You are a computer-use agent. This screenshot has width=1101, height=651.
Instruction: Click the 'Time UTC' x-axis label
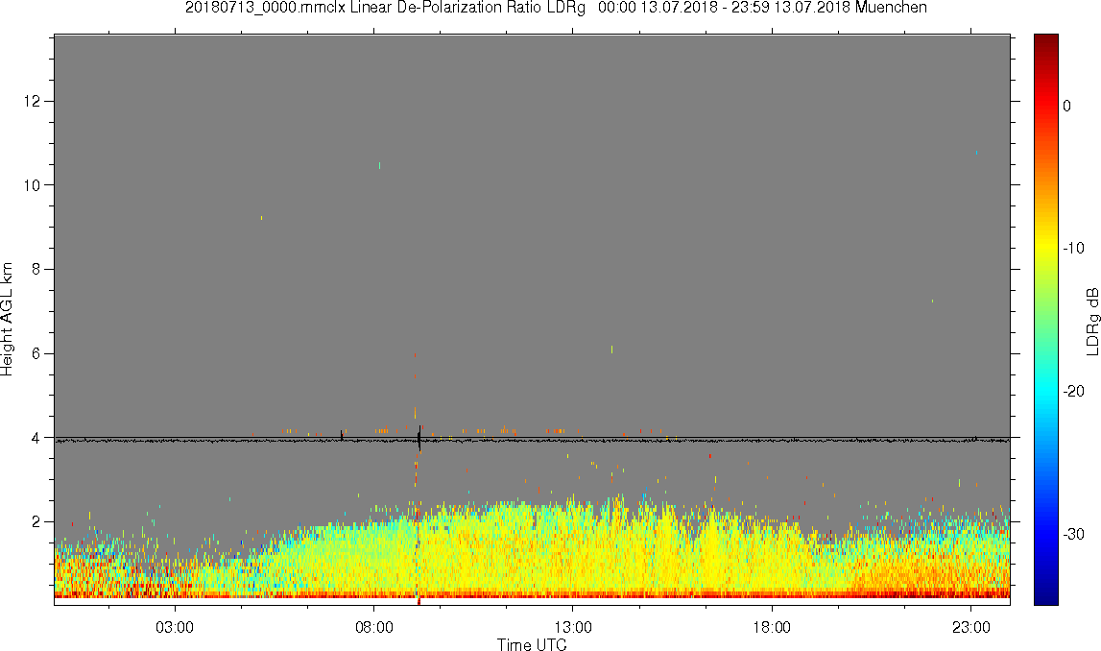532,643
